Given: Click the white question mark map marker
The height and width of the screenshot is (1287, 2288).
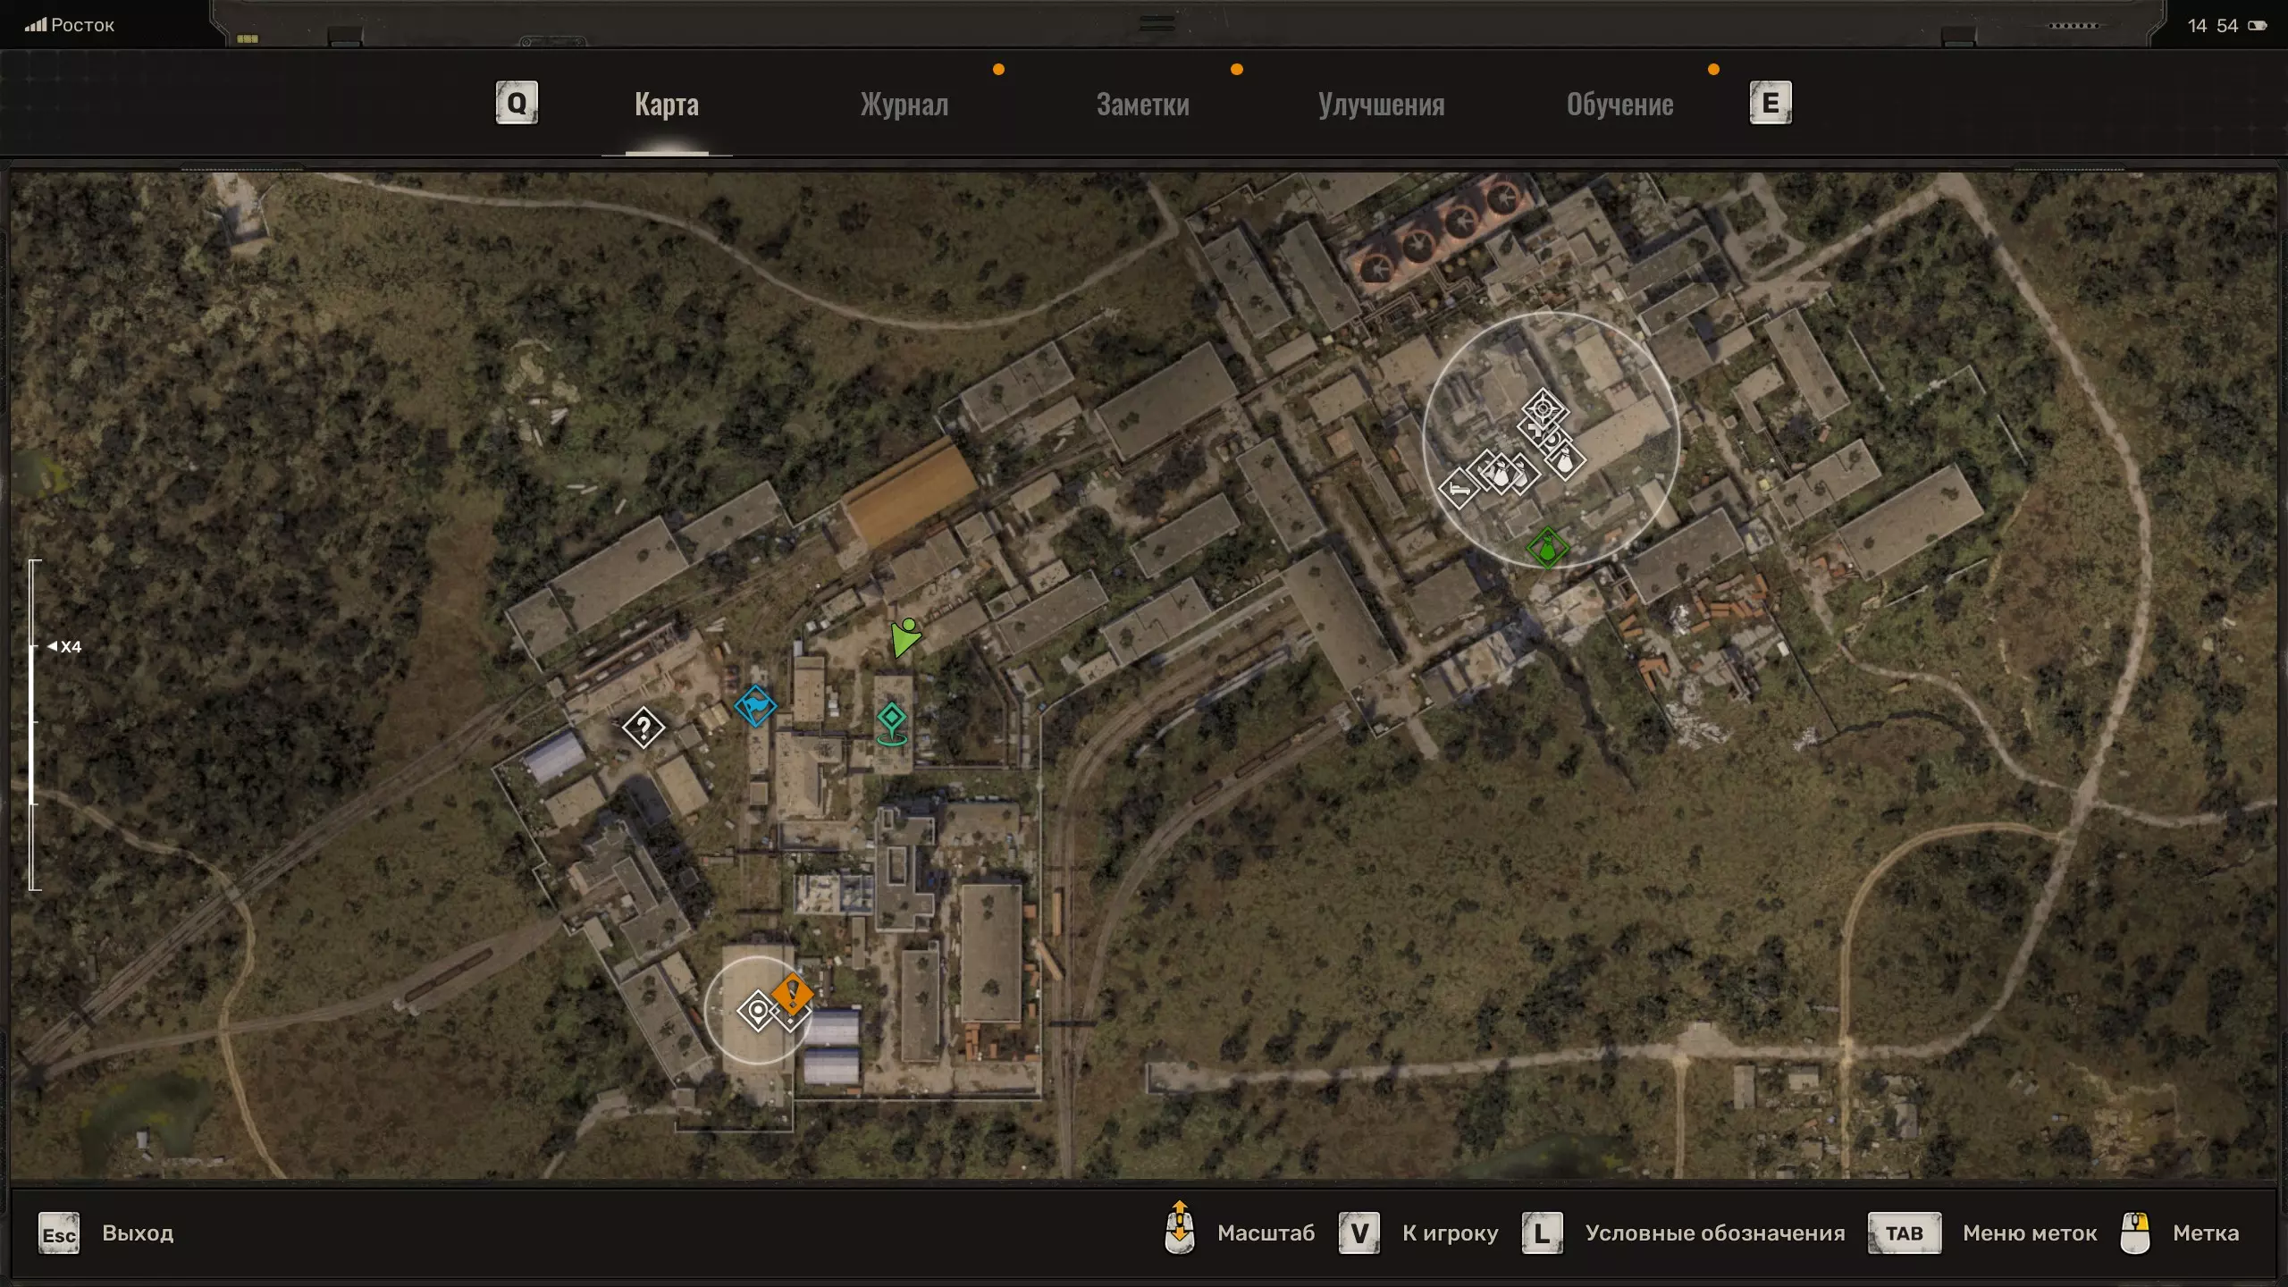Looking at the screenshot, I should [643, 728].
